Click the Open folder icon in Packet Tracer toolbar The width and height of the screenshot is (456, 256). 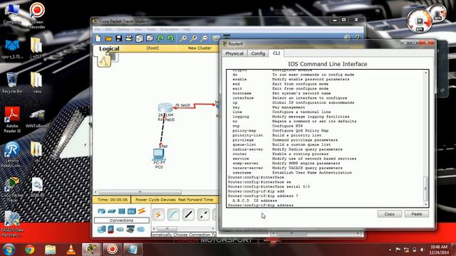(x=108, y=38)
